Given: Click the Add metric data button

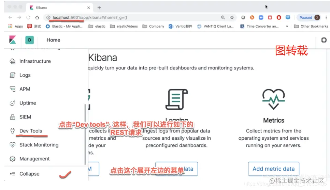Looking at the screenshot, I should (274, 169).
